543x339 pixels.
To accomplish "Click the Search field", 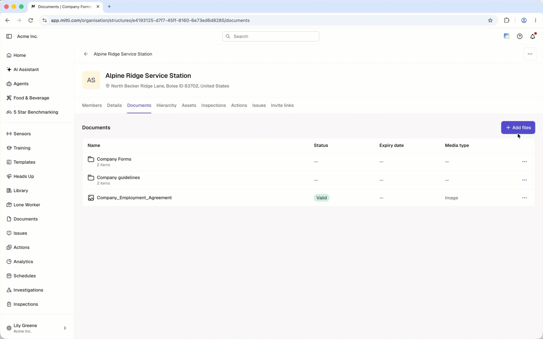I will pyautogui.click(x=271, y=36).
